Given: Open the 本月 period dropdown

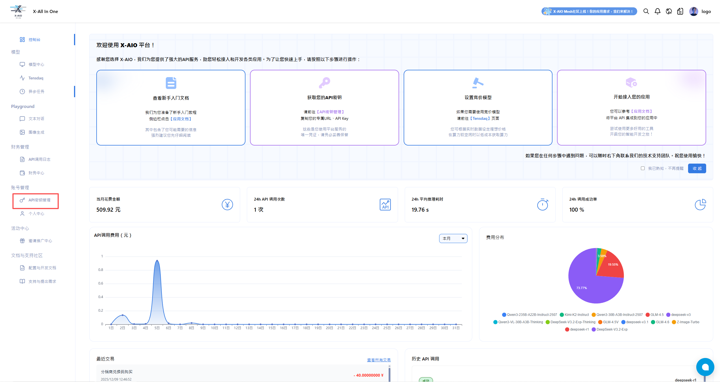Looking at the screenshot, I should (x=453, y=238).
